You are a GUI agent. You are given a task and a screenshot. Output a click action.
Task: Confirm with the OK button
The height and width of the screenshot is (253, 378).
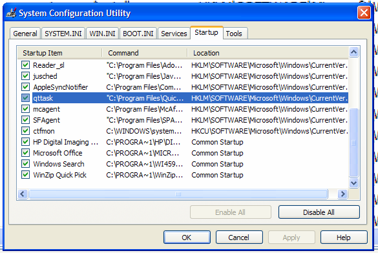click(x=187, y=238)
